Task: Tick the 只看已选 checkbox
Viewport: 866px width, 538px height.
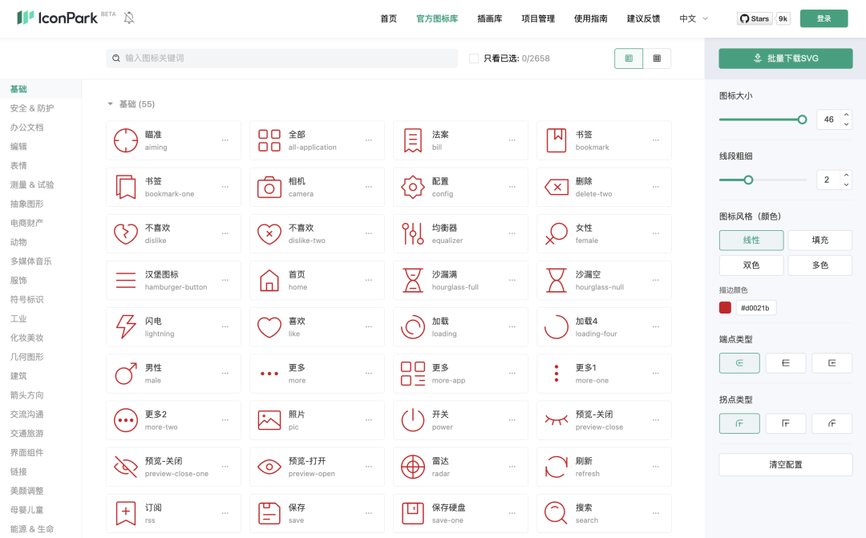Action: [474, 59]
